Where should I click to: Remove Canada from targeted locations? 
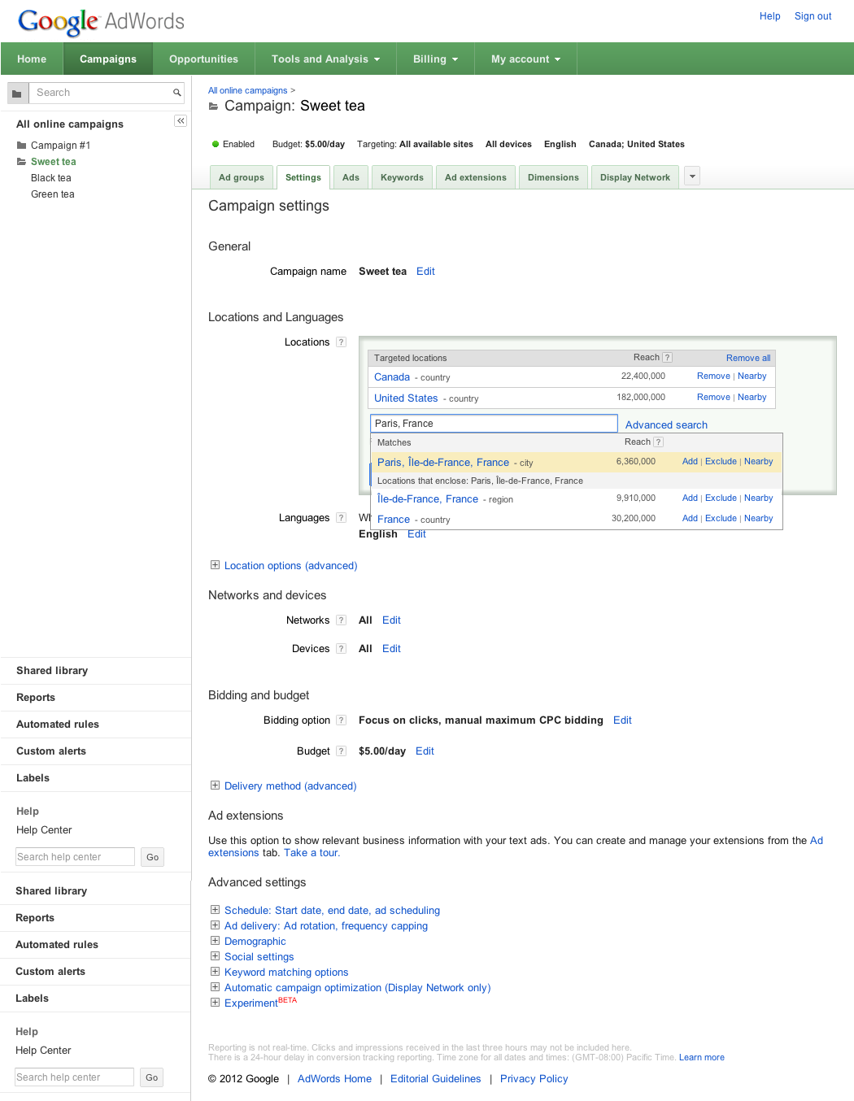(713, 376)
